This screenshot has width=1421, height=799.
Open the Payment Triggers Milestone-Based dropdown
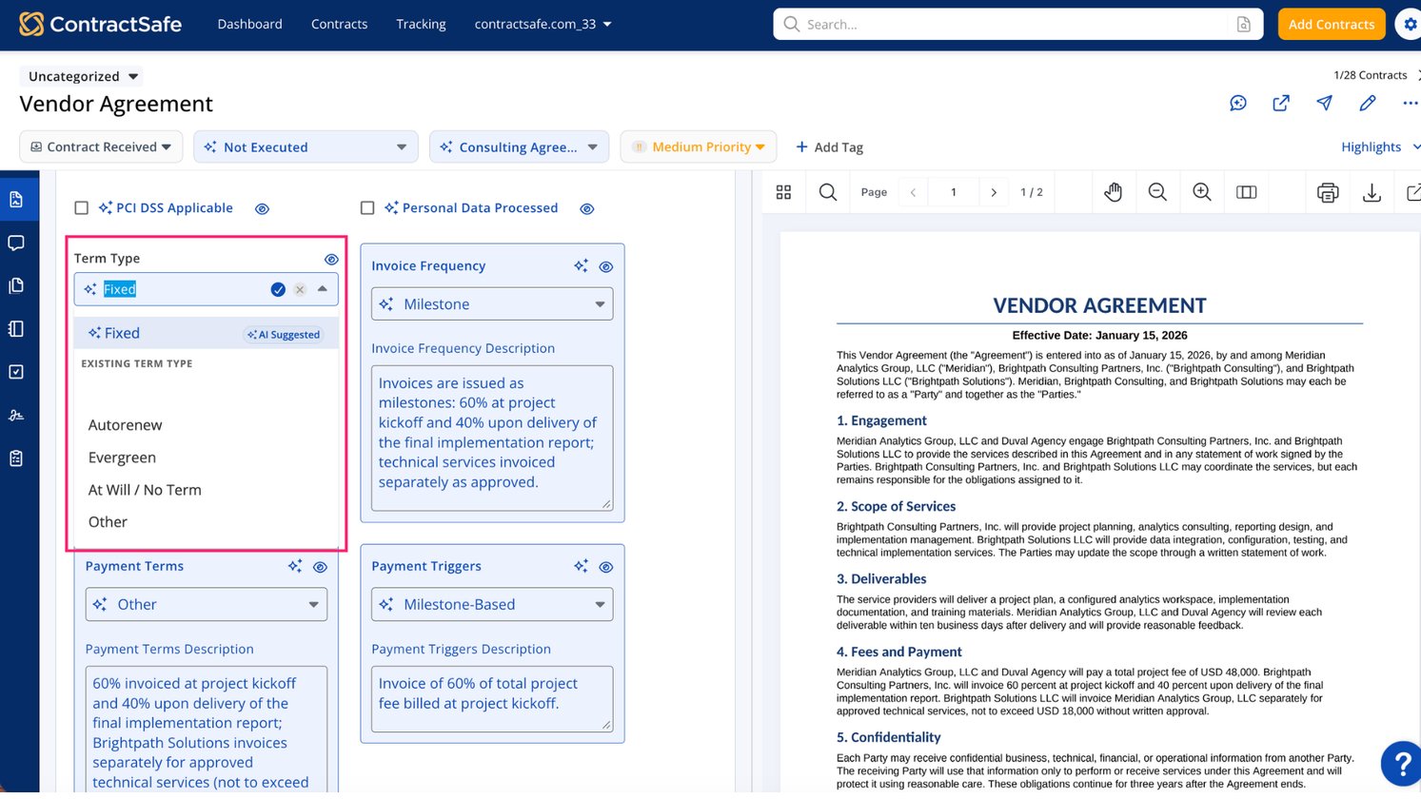(x=492, y=604)
